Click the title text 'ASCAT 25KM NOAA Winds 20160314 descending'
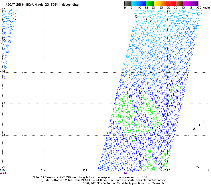Screen dimensions: 211x185 click(42, 5)
